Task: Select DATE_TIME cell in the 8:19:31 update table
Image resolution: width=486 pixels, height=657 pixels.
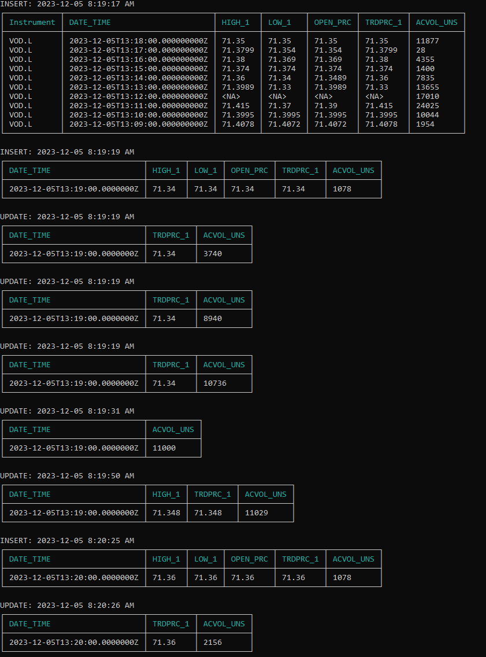Action: 73,448
